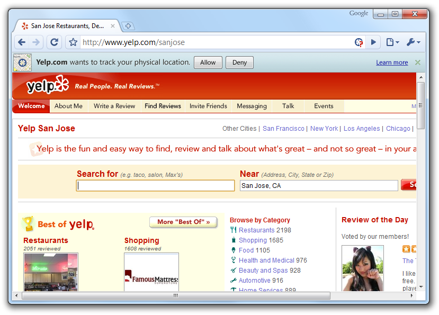Dismiss the location tracking infobar
This screenshot has height=315, width=439.
tap(418, 62)
